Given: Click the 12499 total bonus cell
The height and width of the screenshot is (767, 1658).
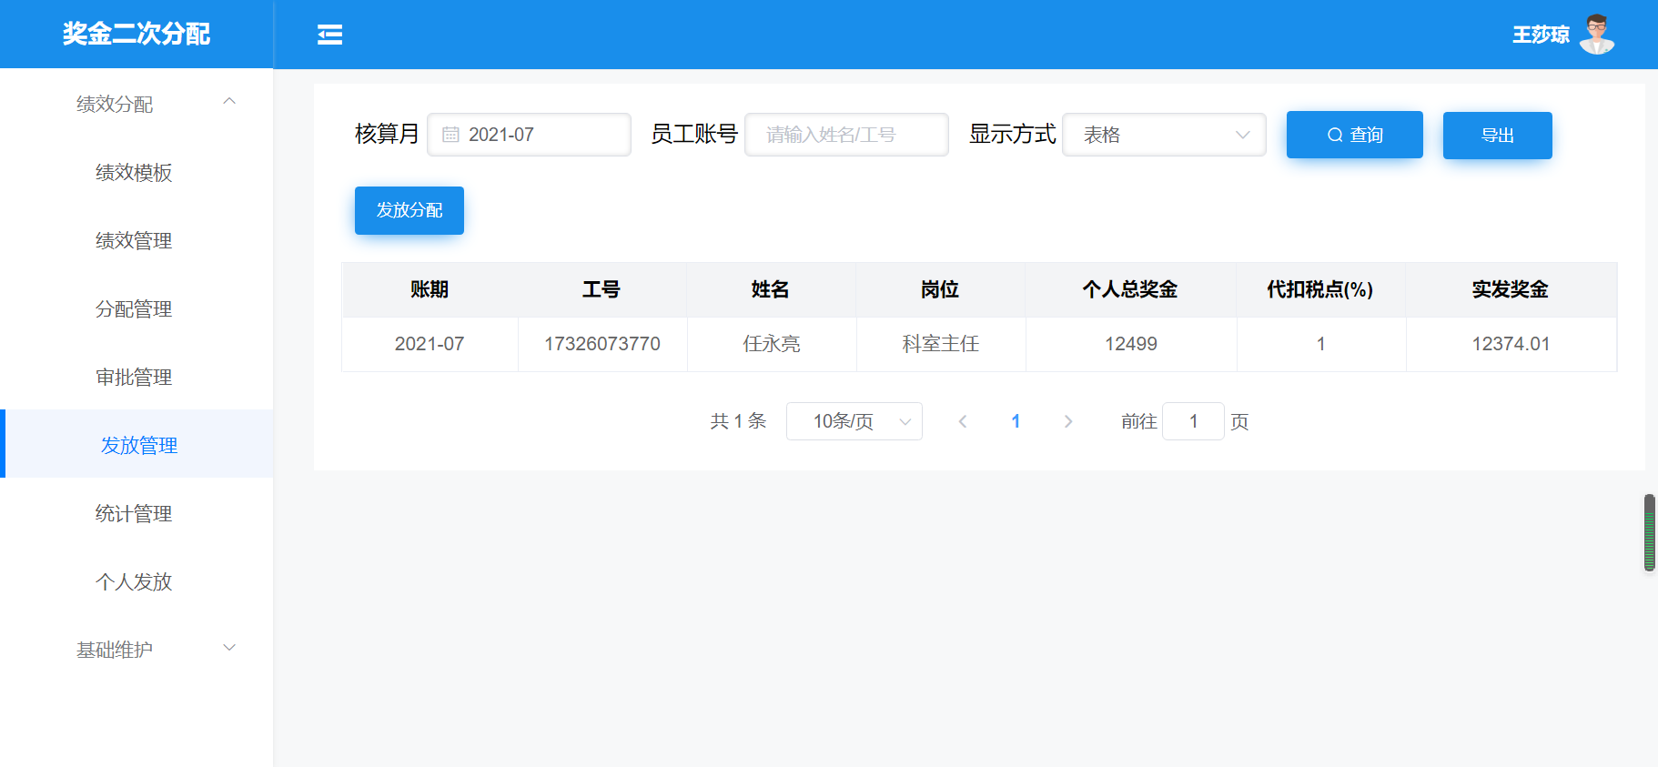Looking at the screenshot, I should click(1131, 344).
